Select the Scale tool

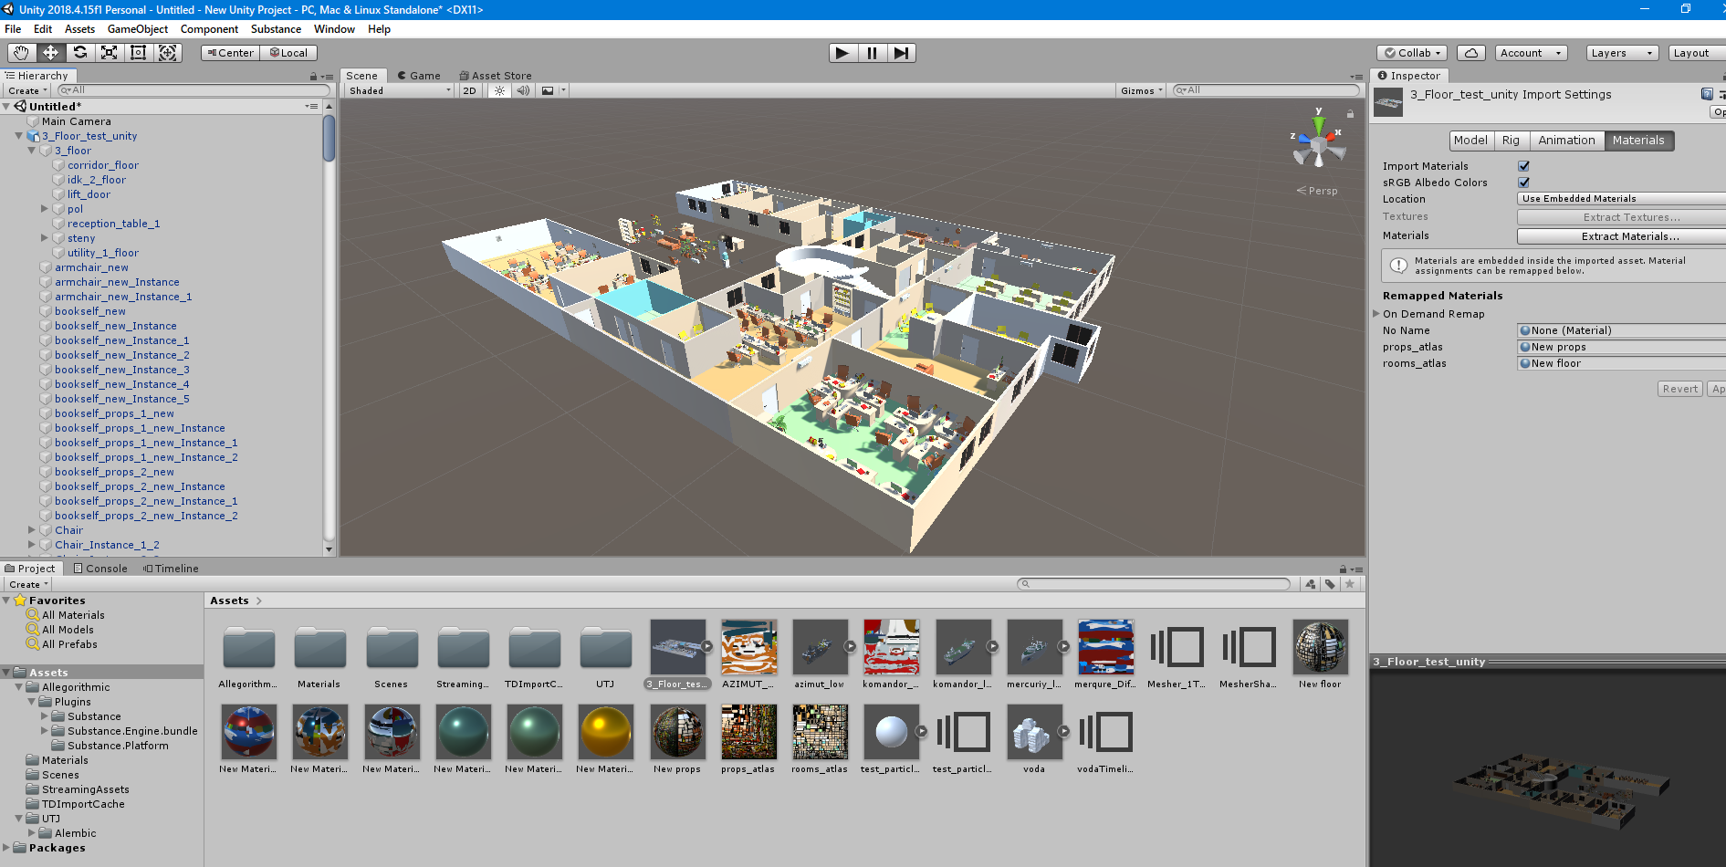point(109,53)
